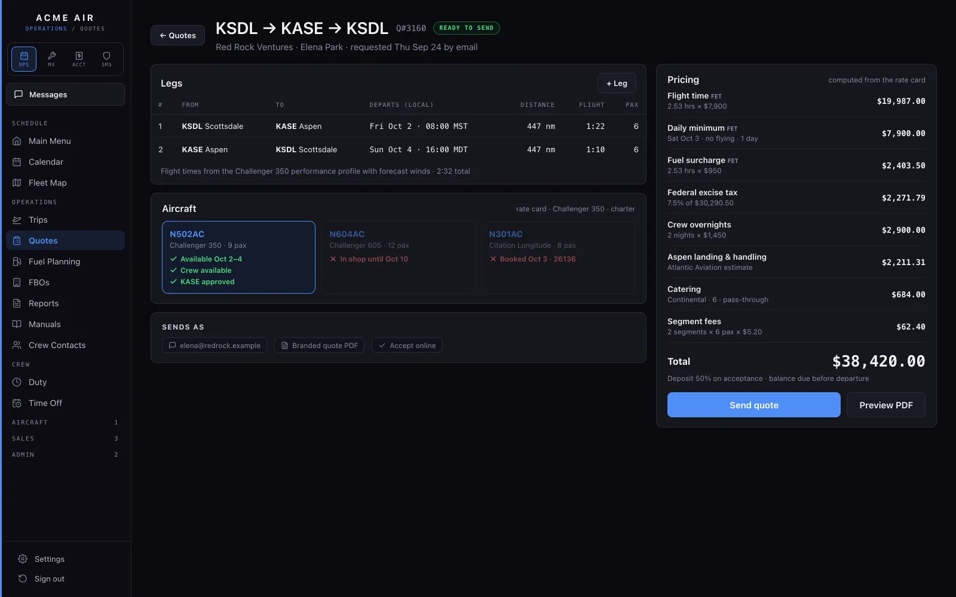Click the $38,420.00 total amount
Viewport: 956px width, 597px height.
879,361
